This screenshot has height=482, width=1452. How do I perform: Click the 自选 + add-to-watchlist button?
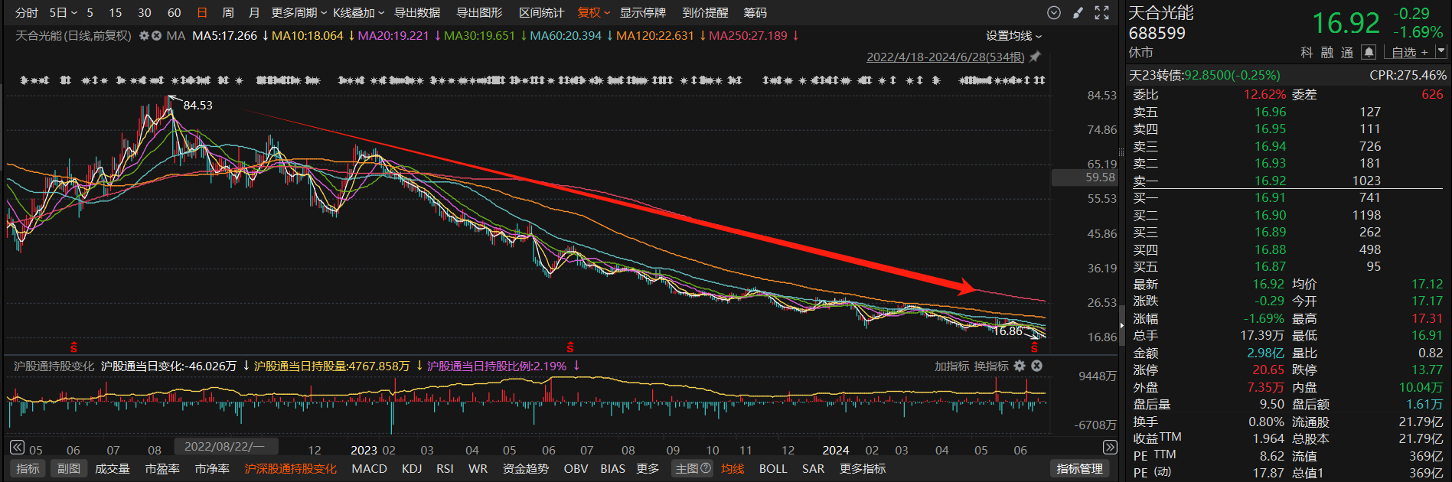(x=1409, y=52)
